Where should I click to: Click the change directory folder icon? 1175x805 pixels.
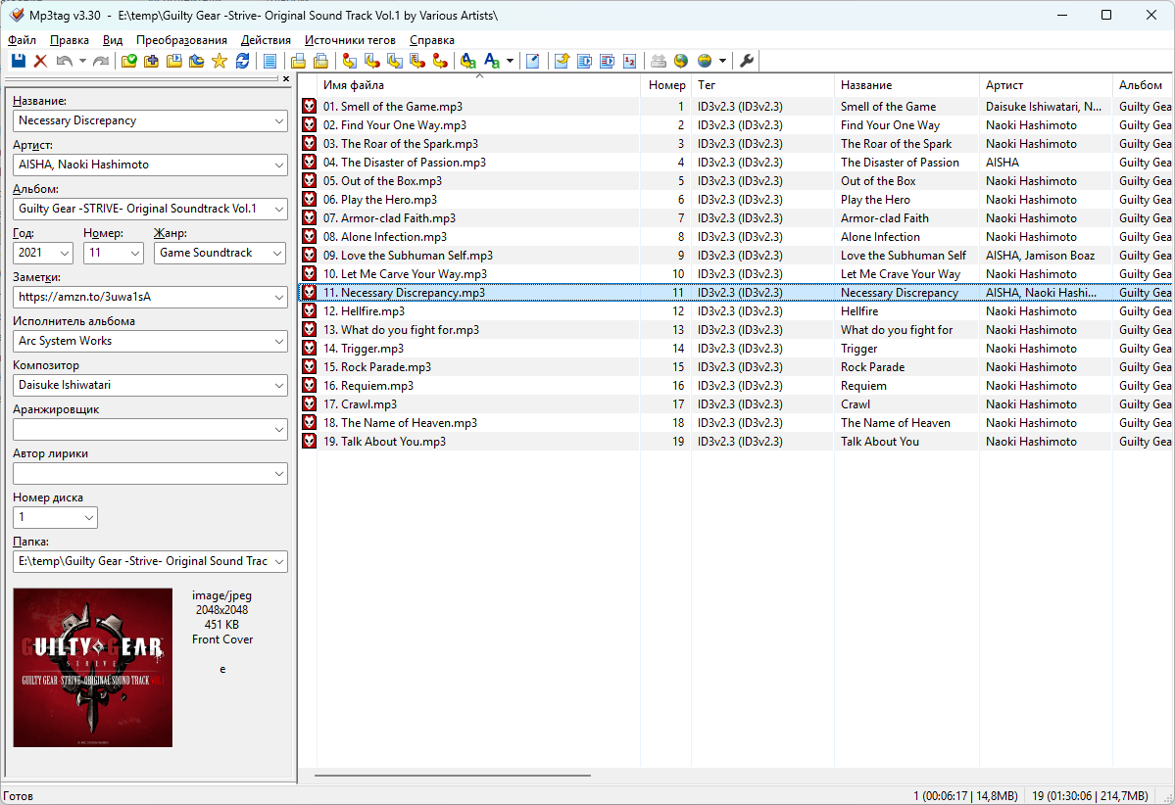129,62
